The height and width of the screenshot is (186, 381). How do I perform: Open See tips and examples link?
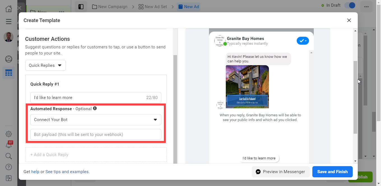[68, 172]
